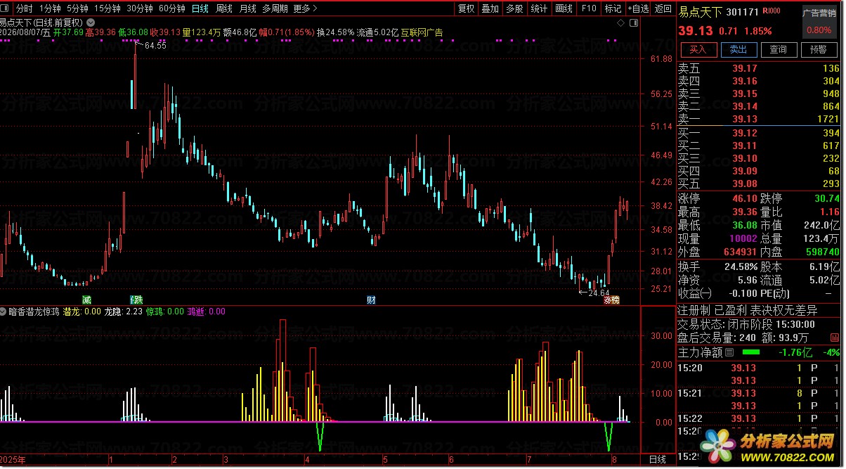Select the 日线 daily chart tab

click(200, 8)
